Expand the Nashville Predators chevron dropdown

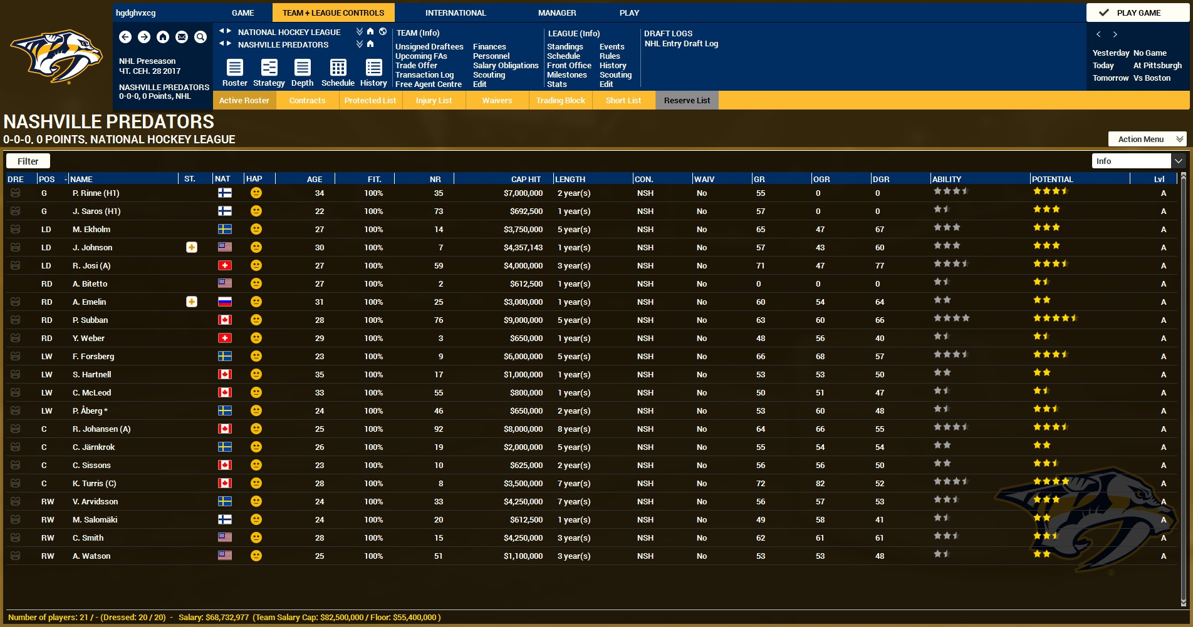[x=360, y=44]
